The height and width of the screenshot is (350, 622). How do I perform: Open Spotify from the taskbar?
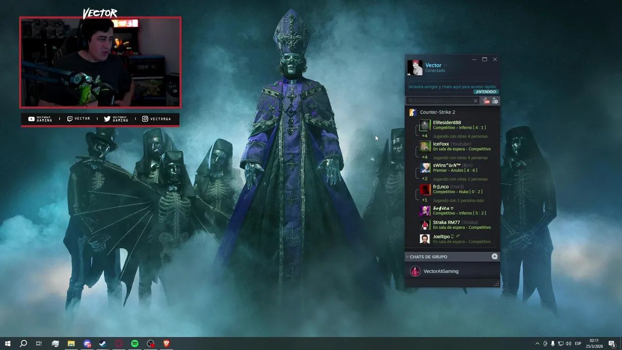(135, 344)
